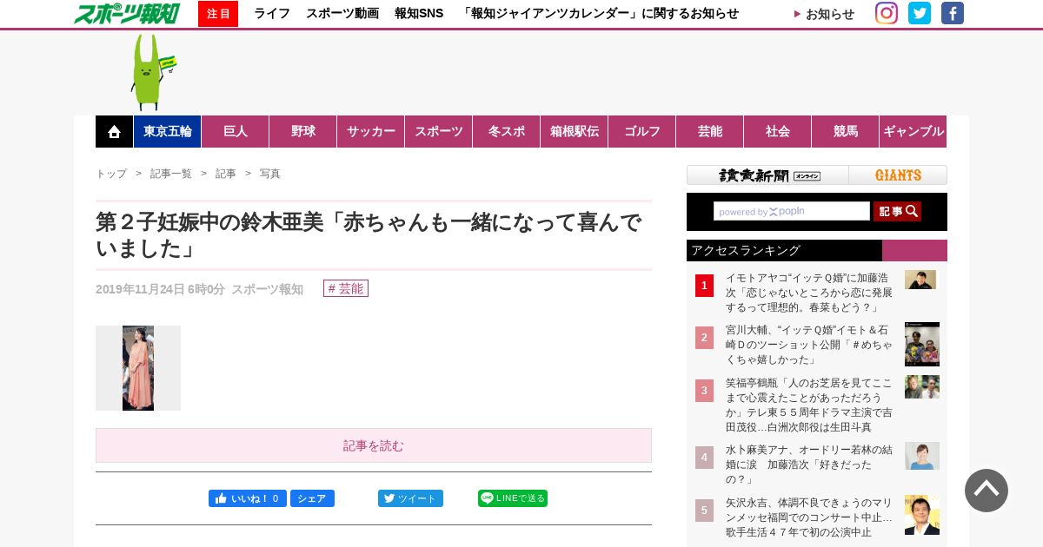Click the 読売新聞 online banner

point(767,175)
